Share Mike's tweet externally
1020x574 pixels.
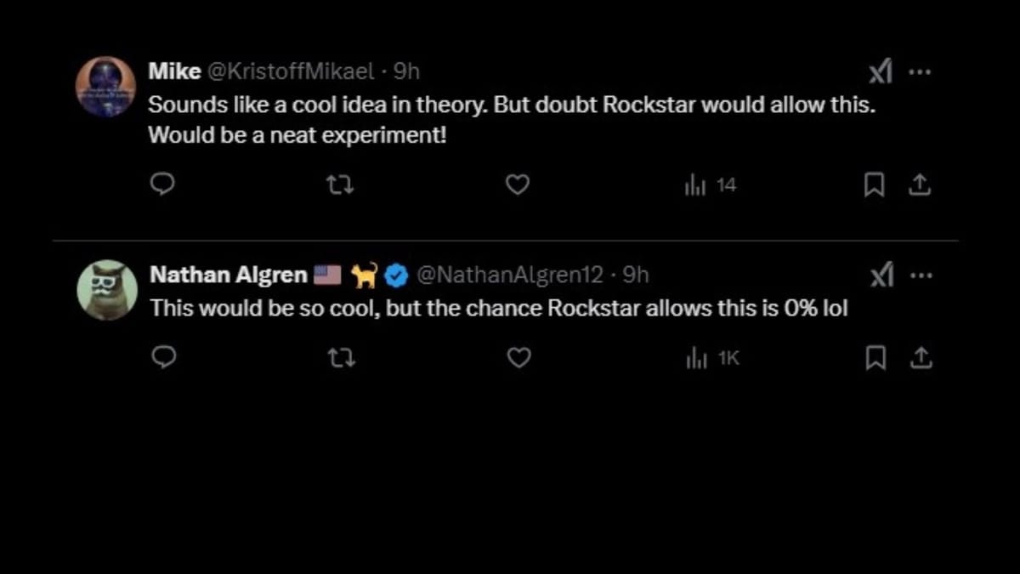click(921, 185)
